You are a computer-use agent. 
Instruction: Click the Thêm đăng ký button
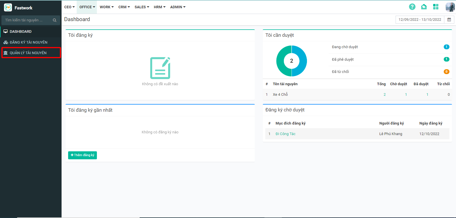click(82, 155)
